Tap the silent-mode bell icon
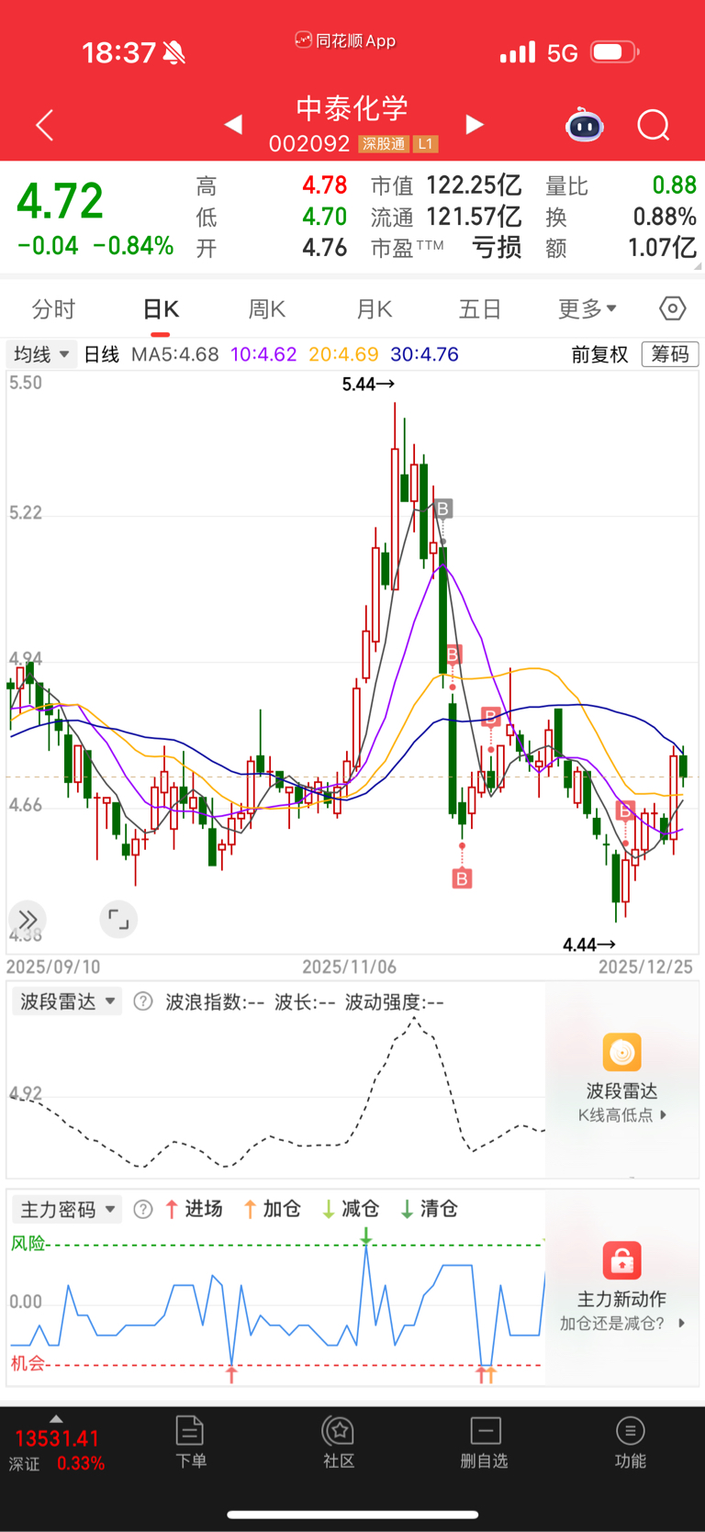Viewport: 705px width, 1532px height. [173, 52]
